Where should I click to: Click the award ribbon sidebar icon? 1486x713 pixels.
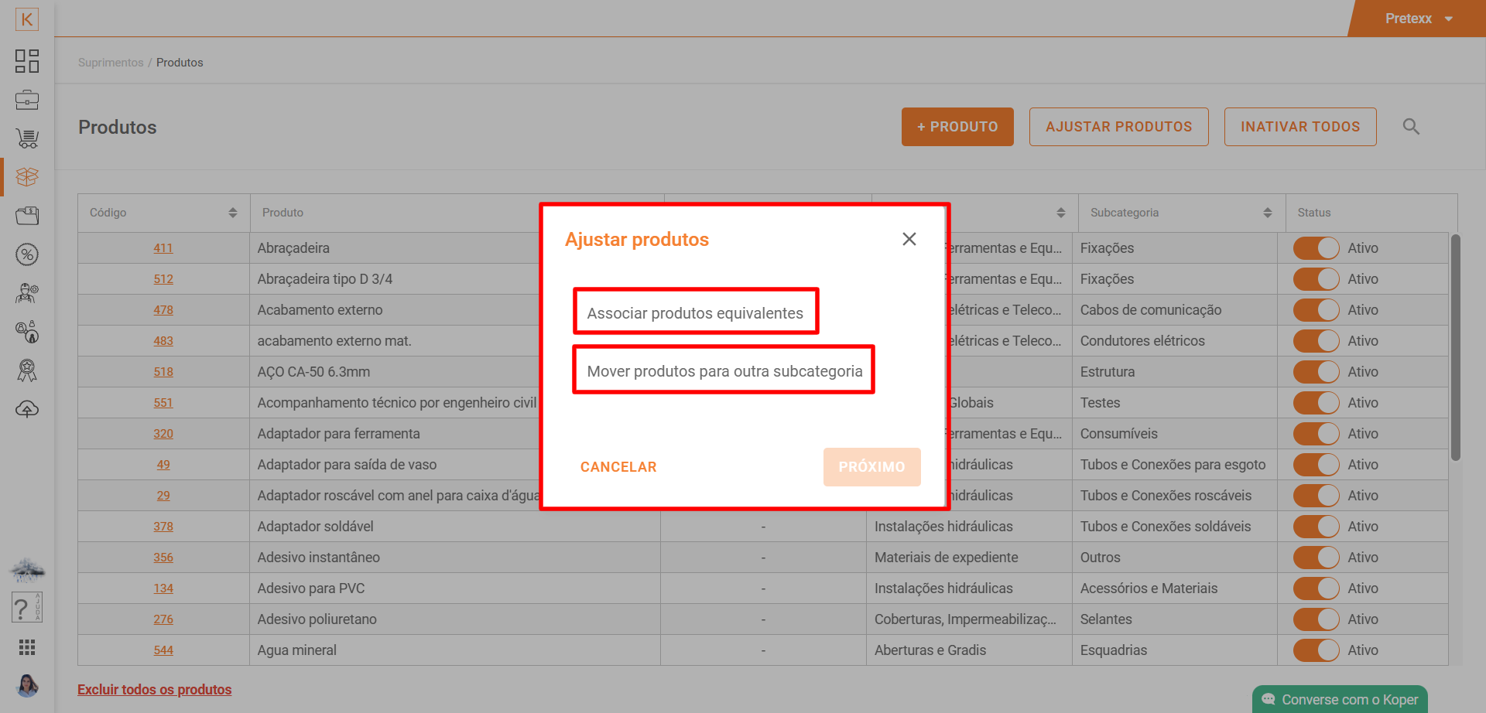click(27, 370)
